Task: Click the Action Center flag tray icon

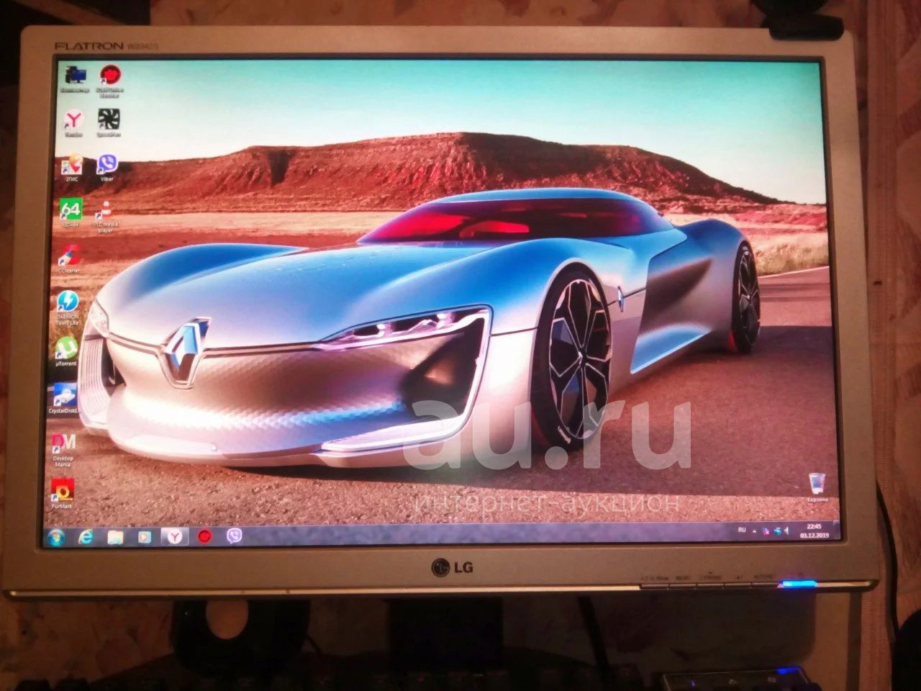Action: pos(766,532)
